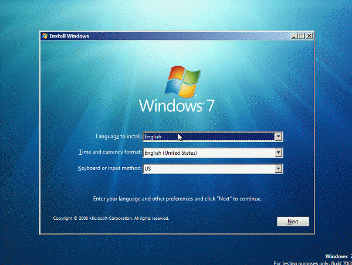This screenshot has height=265, width=352.
Task: Maximize the Install Windows dialog
Action: [302, 36]
